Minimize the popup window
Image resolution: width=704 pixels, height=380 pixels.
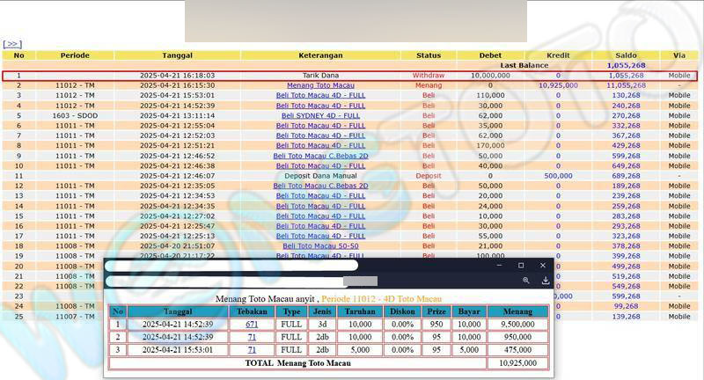click(499, 265)
